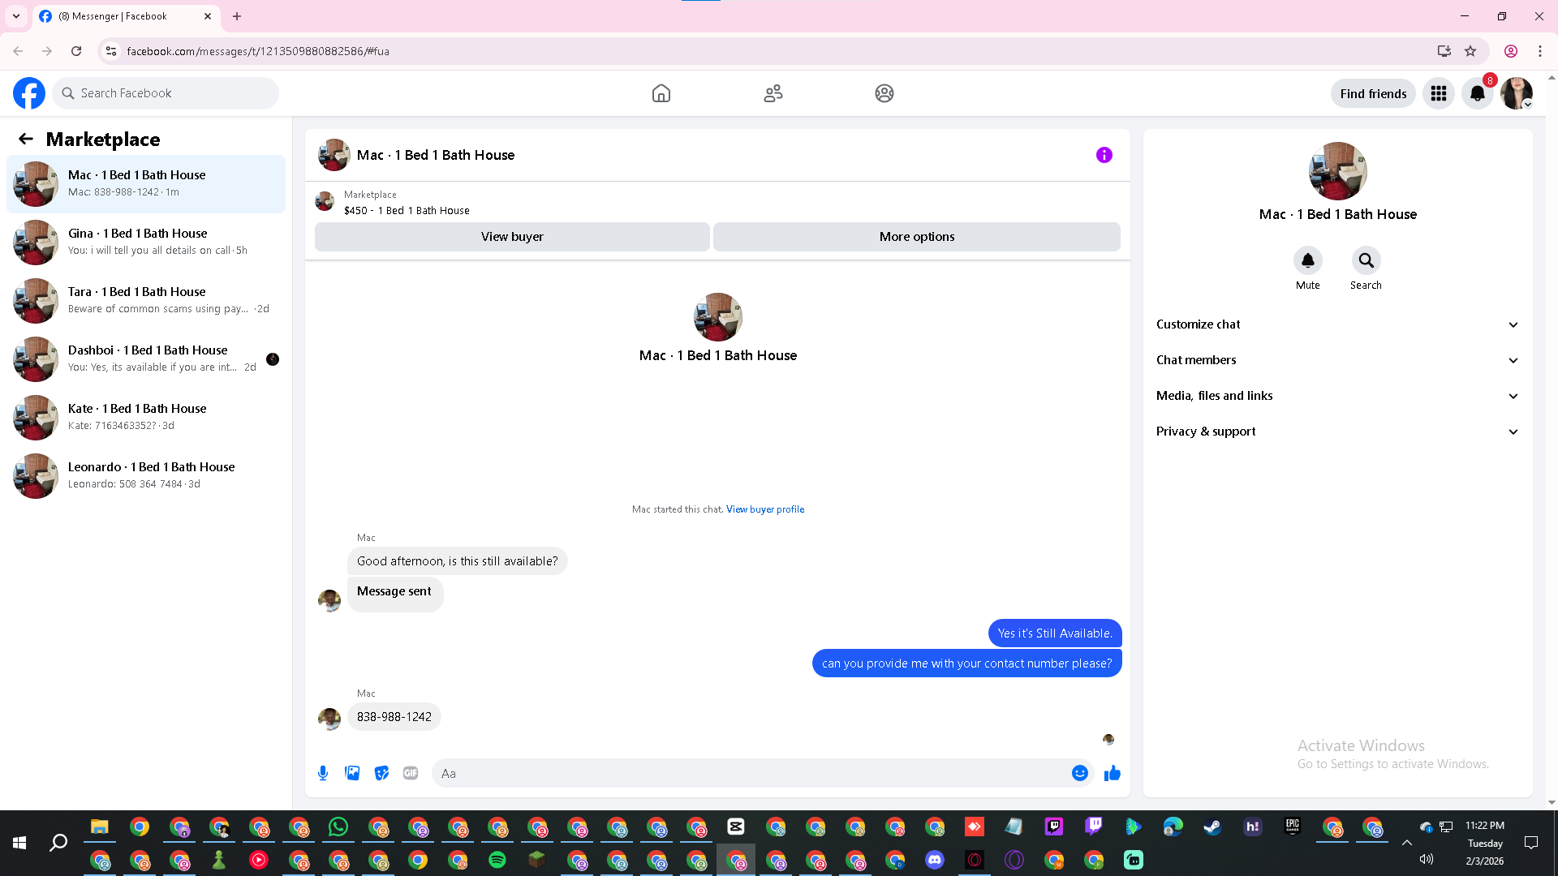Open the View buyer profile link
Viewport: 1558px width, 876px height.
coord(765,509)
